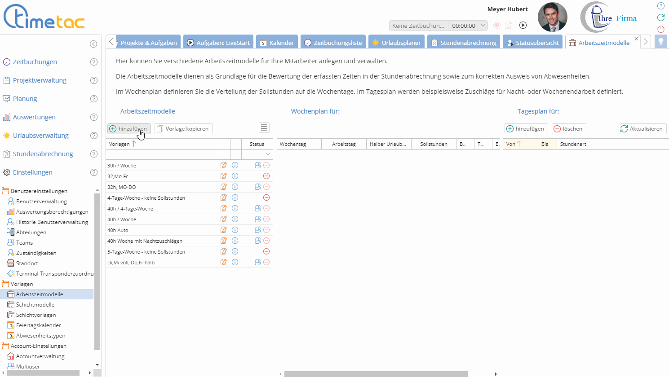The width and height of the screenshot is (669, 377).
Task: Open info icon for 40h Auto
Action: (235, 230)
